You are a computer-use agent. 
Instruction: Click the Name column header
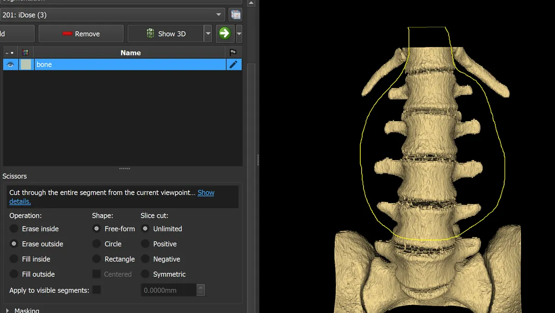pyautogui.click(x=130, y=53)
